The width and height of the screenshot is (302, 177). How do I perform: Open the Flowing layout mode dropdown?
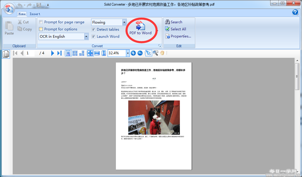124,22
